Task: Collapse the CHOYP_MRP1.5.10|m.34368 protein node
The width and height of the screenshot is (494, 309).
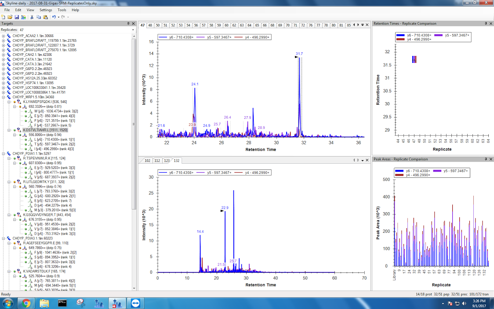Action: coord(4,97)
